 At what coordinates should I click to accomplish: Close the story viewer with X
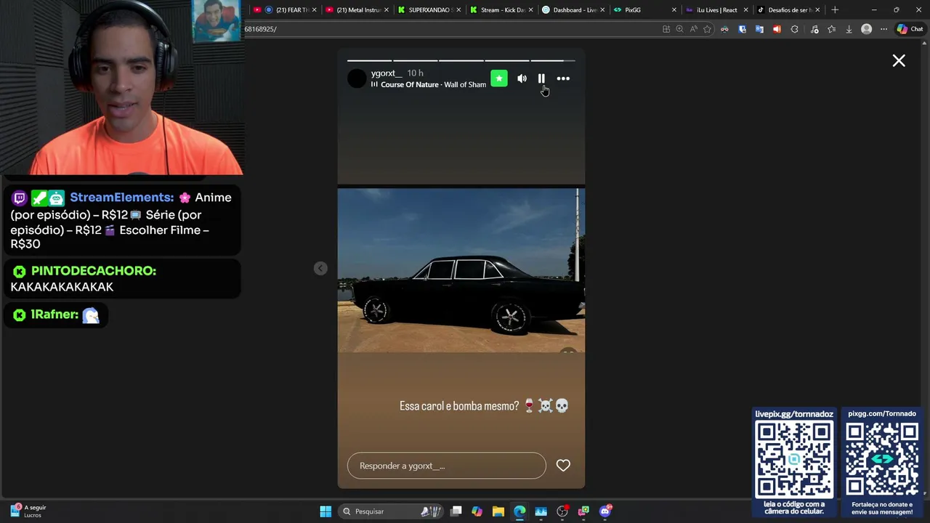point(899,61)
